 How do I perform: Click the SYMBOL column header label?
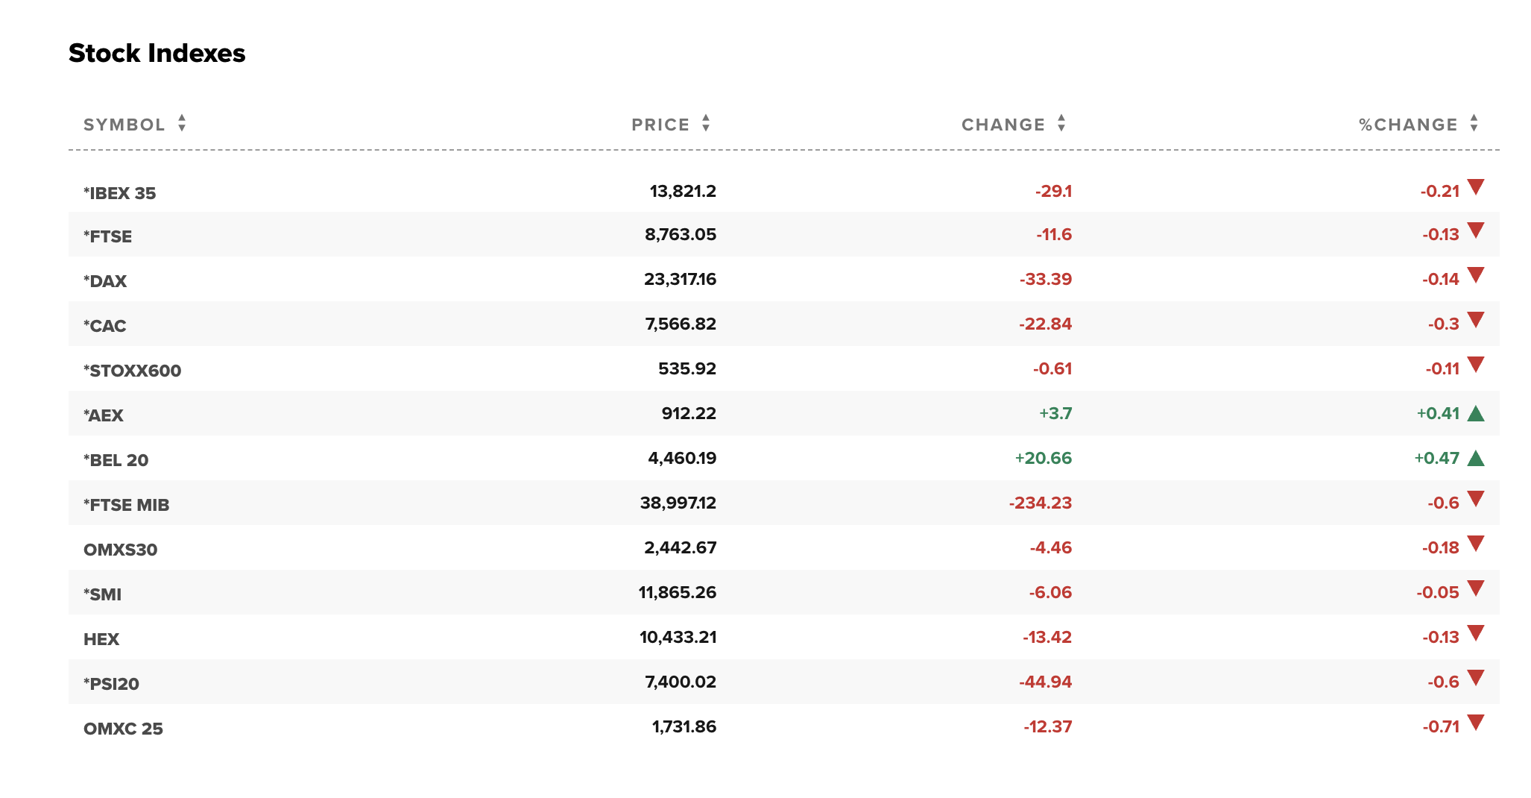(124, 125)
